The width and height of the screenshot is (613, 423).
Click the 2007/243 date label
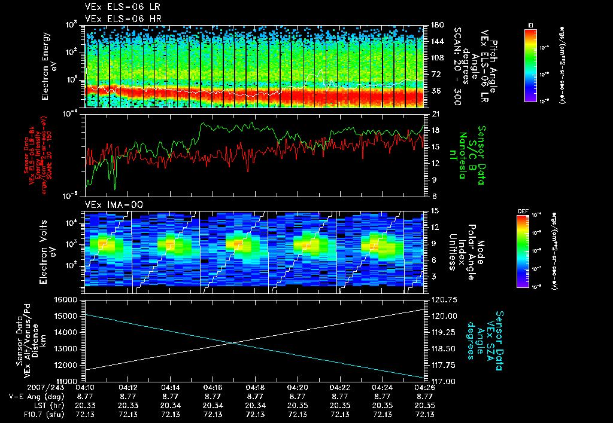point(45,388)
